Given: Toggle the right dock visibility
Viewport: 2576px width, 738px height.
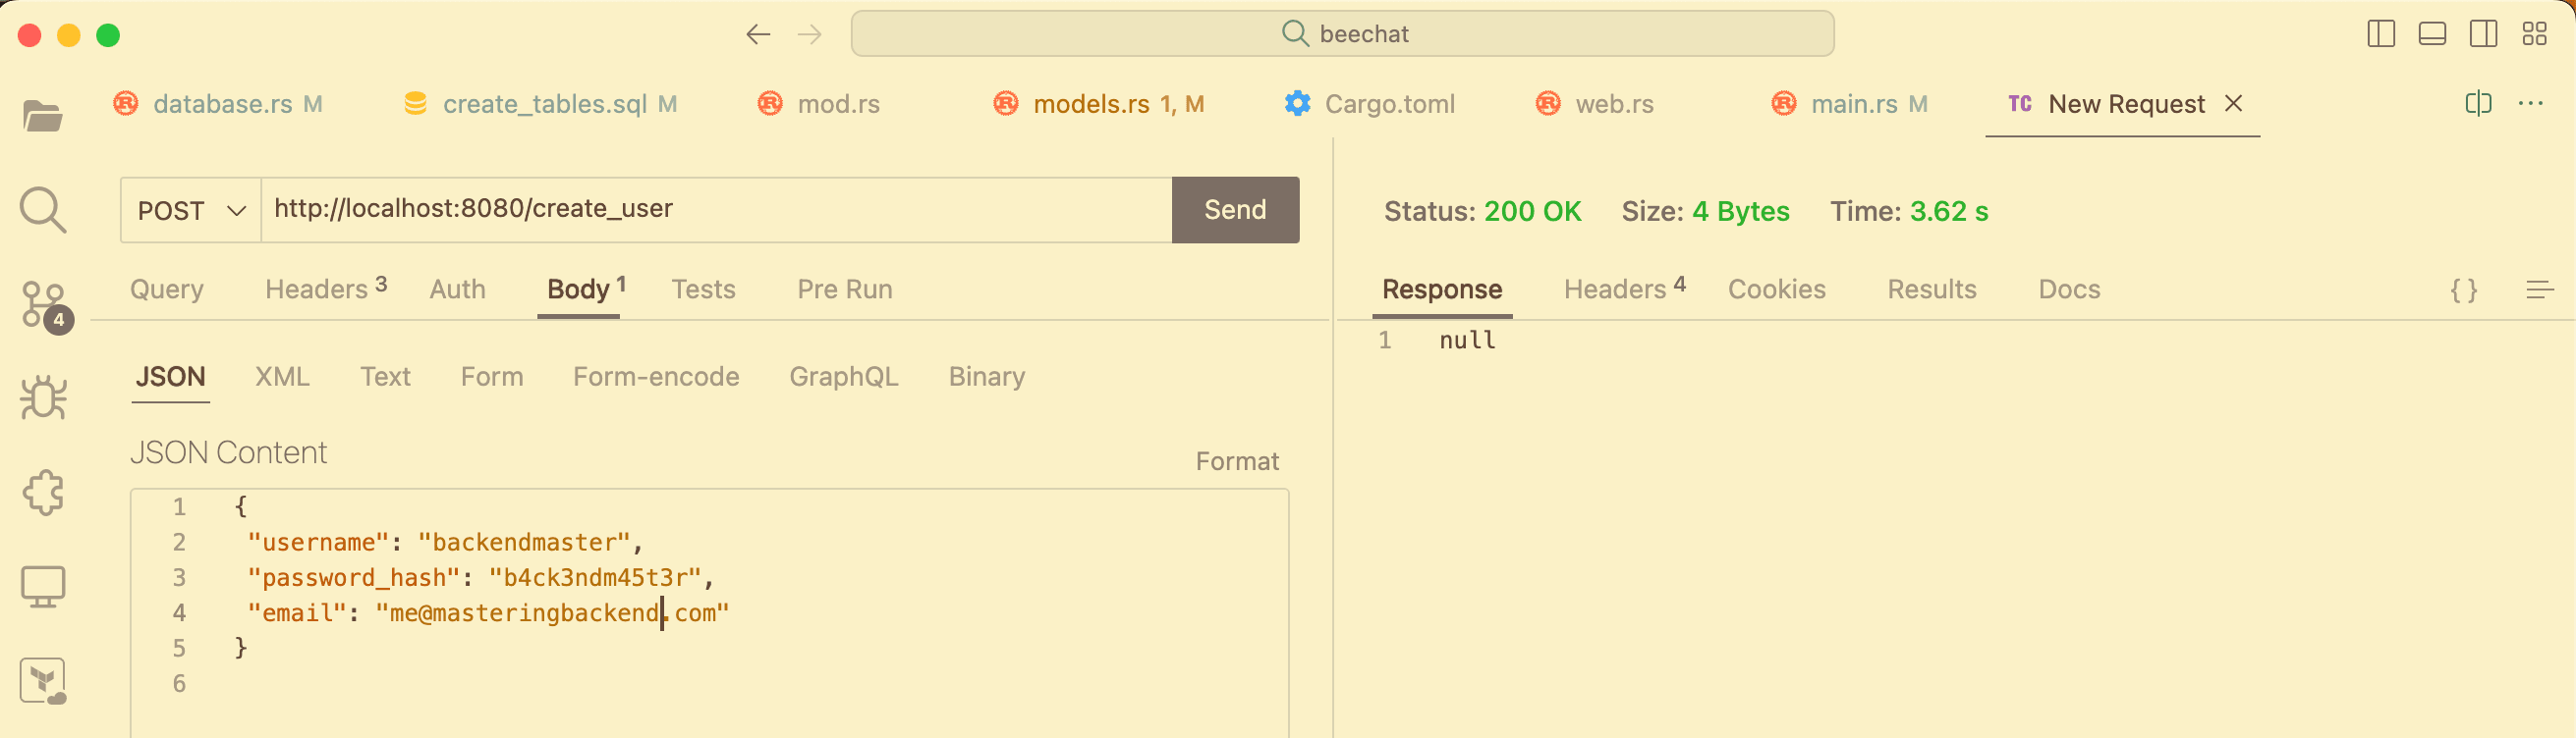Looking at the screenshot, I should click(2484, 33).
